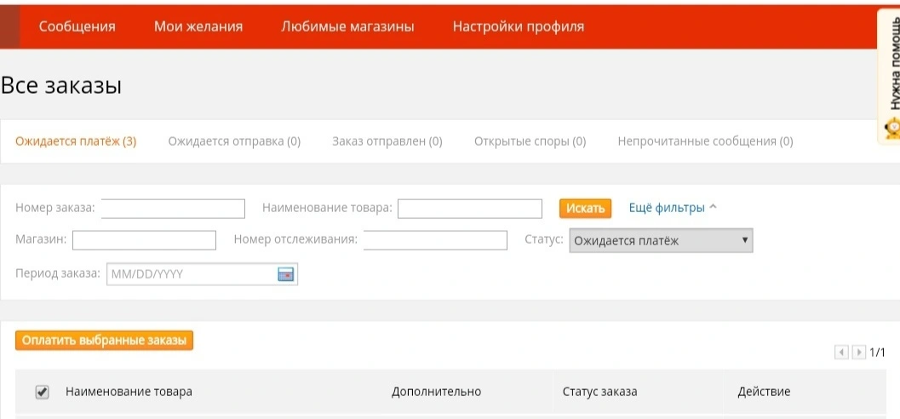Open the Статус dropdown

click(661, 240)
